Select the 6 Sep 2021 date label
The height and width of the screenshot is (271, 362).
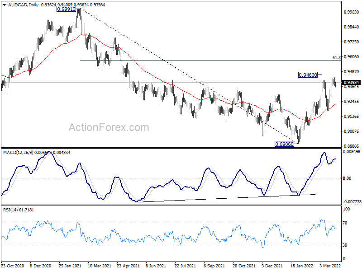214,266
